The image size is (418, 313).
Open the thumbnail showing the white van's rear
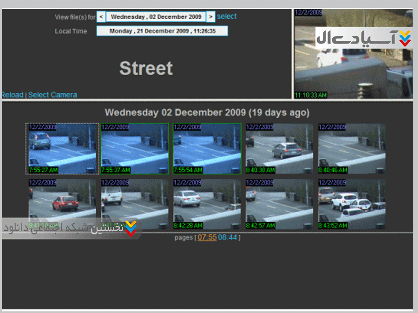coord(134,201)
